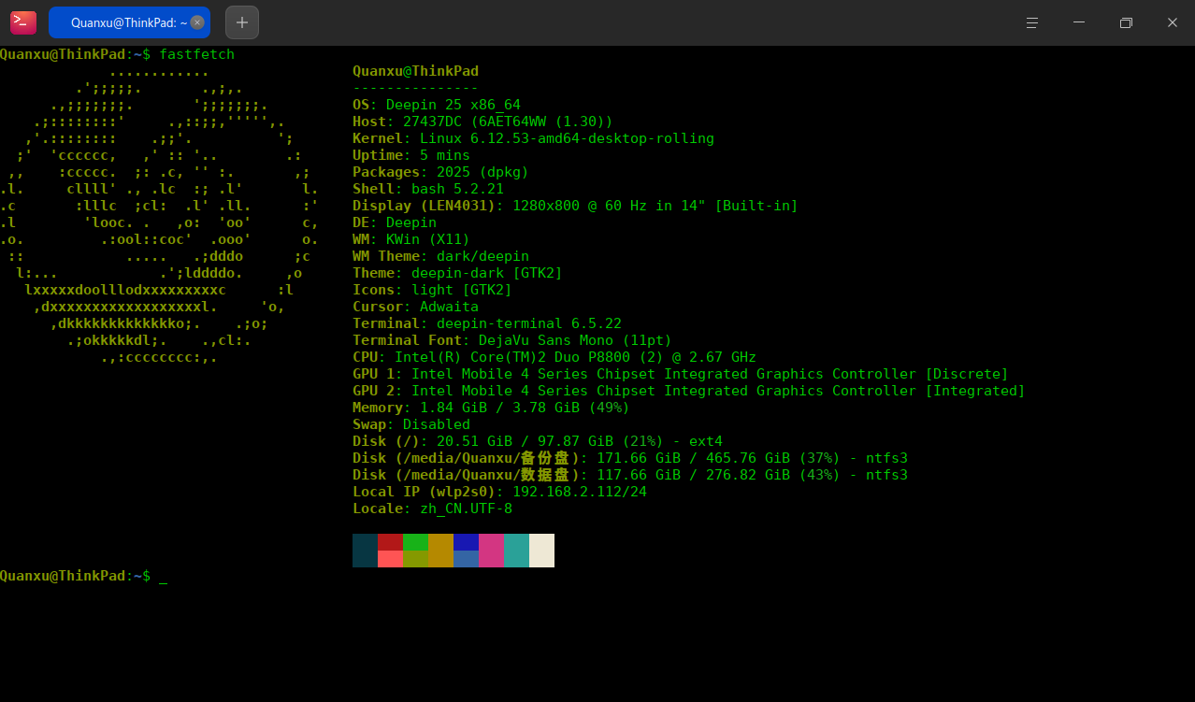Pick the bright red color block
This screenshot has height=702, width=1195.
click(390, 542)
